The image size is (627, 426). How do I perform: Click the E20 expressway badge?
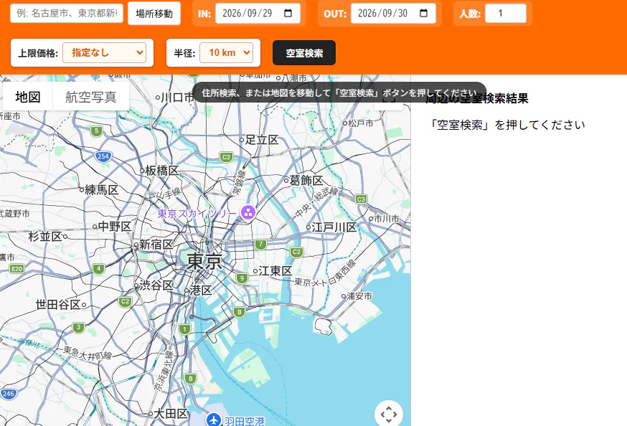(x=16, y=268)
